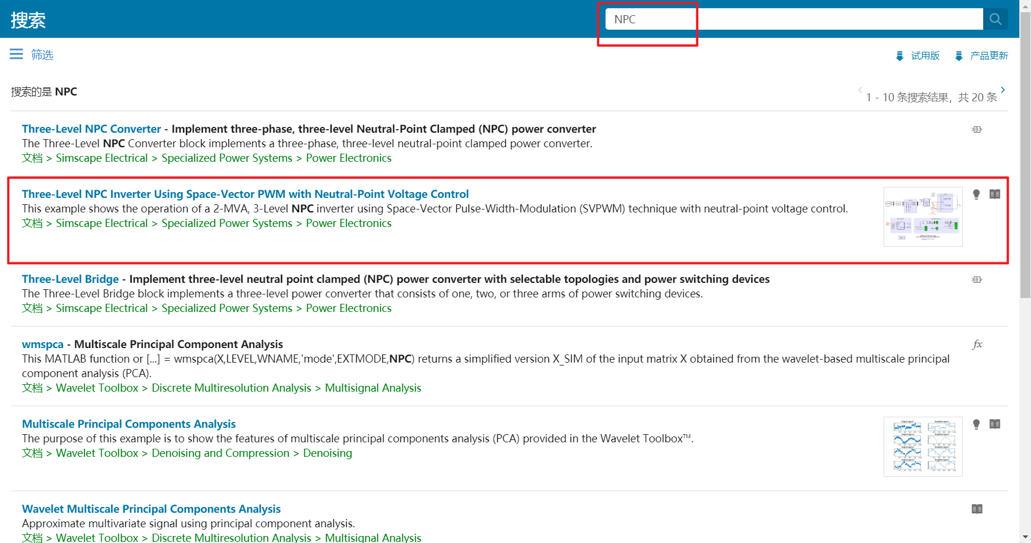Click Discrete Multiresolution Analysis under Wavelet Multiscale result
This screenshot has width=1031, height=543.
coord(231,538)
